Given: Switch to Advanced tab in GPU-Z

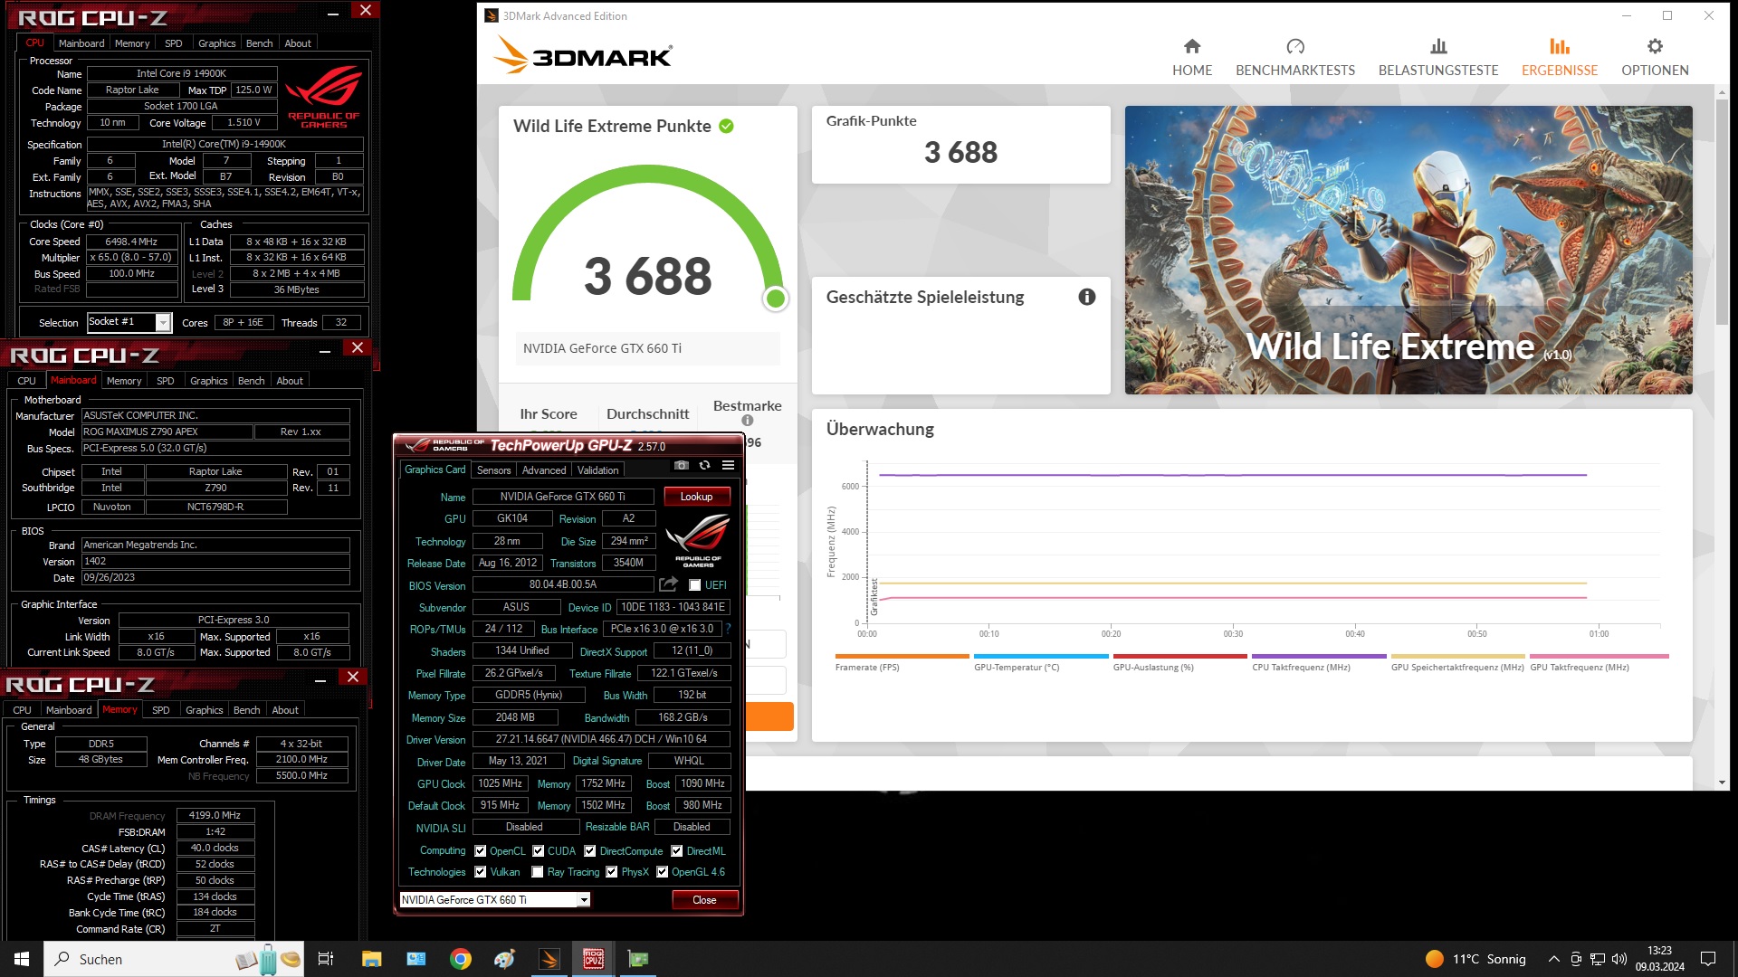Looking at the screenshot, I should click(x=544, y=470).
